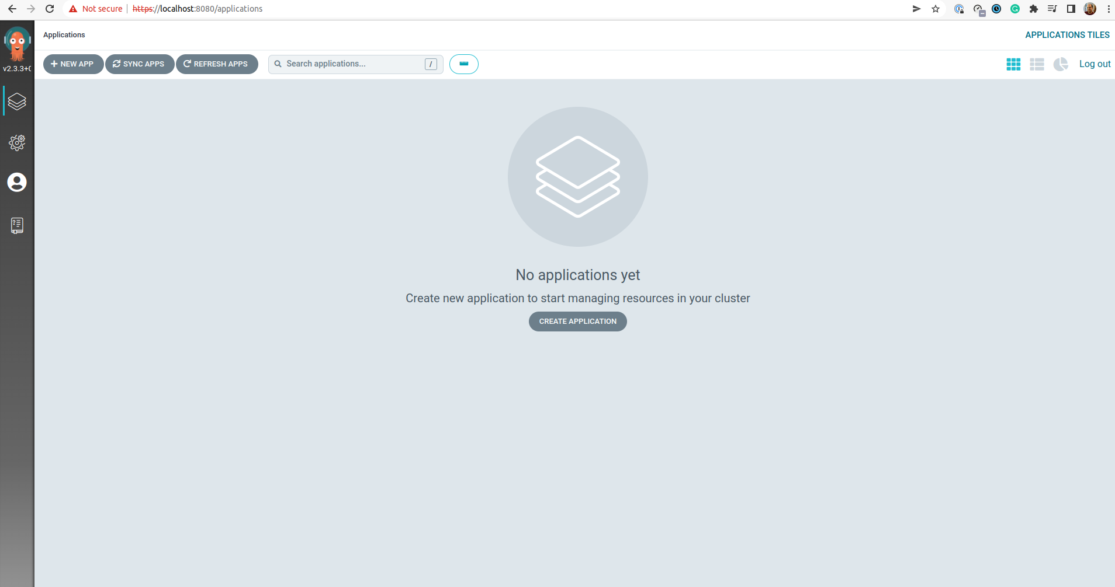Click the No applications yet heading

click(x=578, y=275)
